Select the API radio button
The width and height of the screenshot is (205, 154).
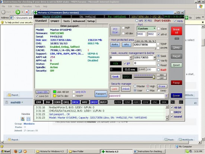(x=137, y=21)
